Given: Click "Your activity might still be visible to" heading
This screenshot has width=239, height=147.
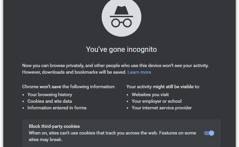Looking at the screenshot, I should pyautogui.click(x=163, y=87).
